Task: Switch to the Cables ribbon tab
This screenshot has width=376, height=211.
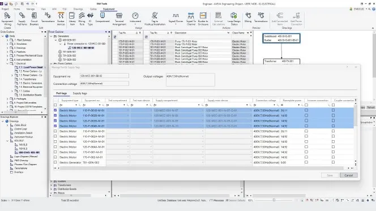Action: pyautogui.click(x=93, y=9)
